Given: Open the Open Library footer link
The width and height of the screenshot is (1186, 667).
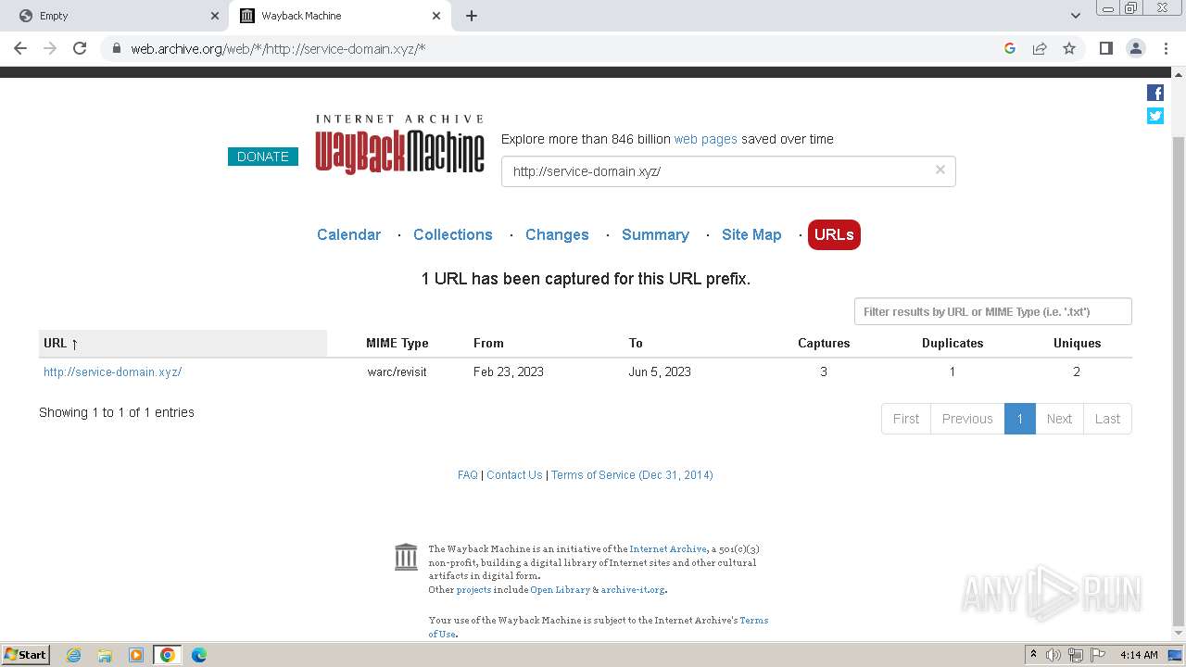Looking at the screenshot, I should pos(560,590).
